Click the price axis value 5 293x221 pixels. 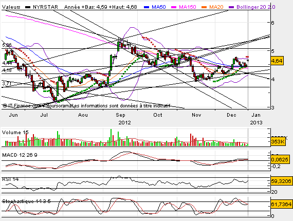(x=273, y=51)
